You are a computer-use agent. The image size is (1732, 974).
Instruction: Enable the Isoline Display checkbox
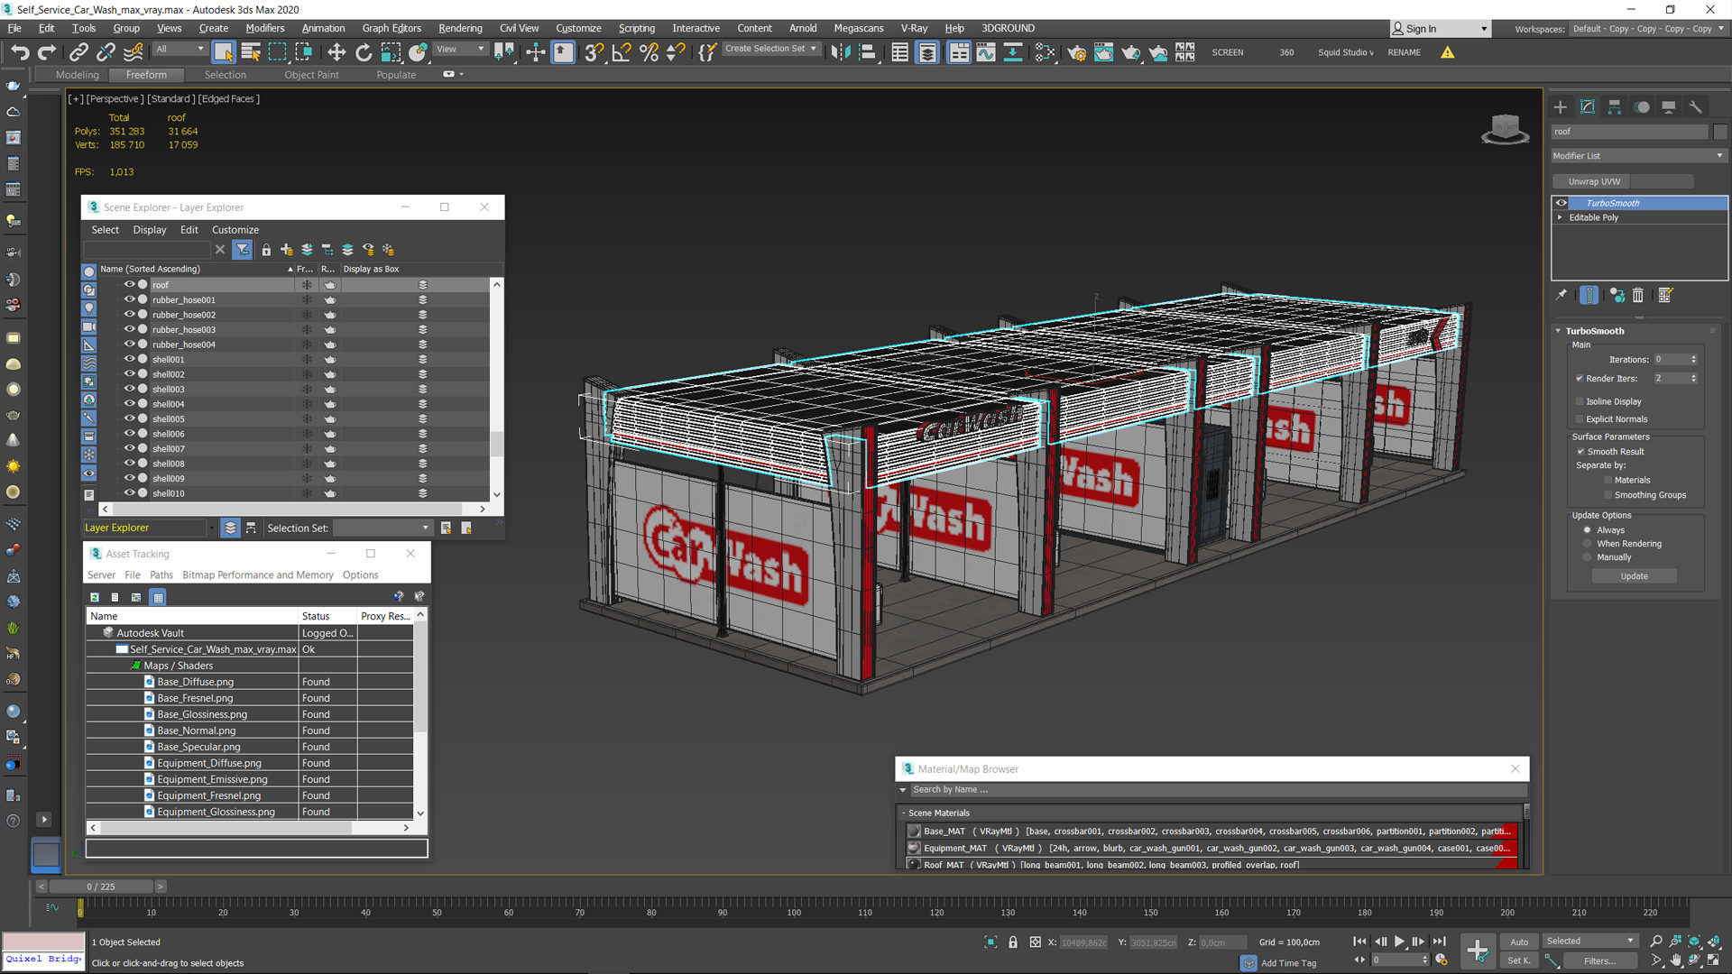pos(1580,401)
